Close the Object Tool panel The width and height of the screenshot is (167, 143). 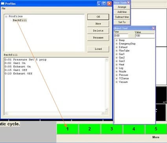pyautogui.click(x=153, y=28)
